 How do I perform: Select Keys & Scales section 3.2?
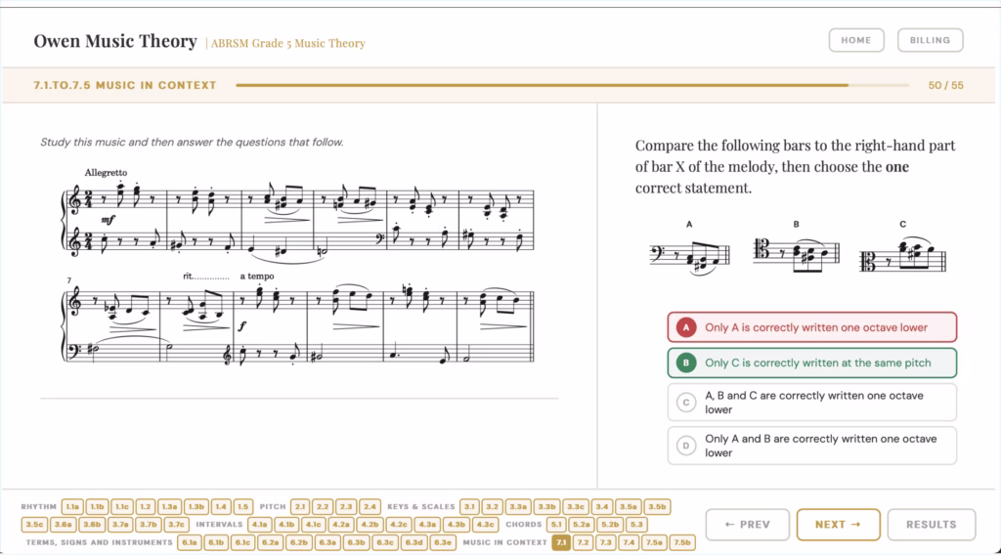[x=492, y=506]
